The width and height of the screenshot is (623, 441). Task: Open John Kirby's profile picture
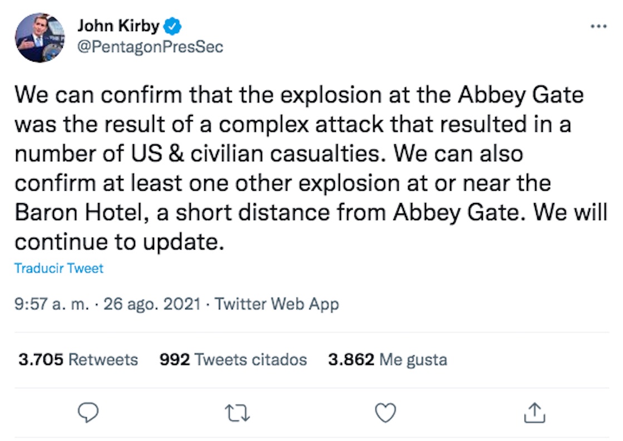[40, 37]
